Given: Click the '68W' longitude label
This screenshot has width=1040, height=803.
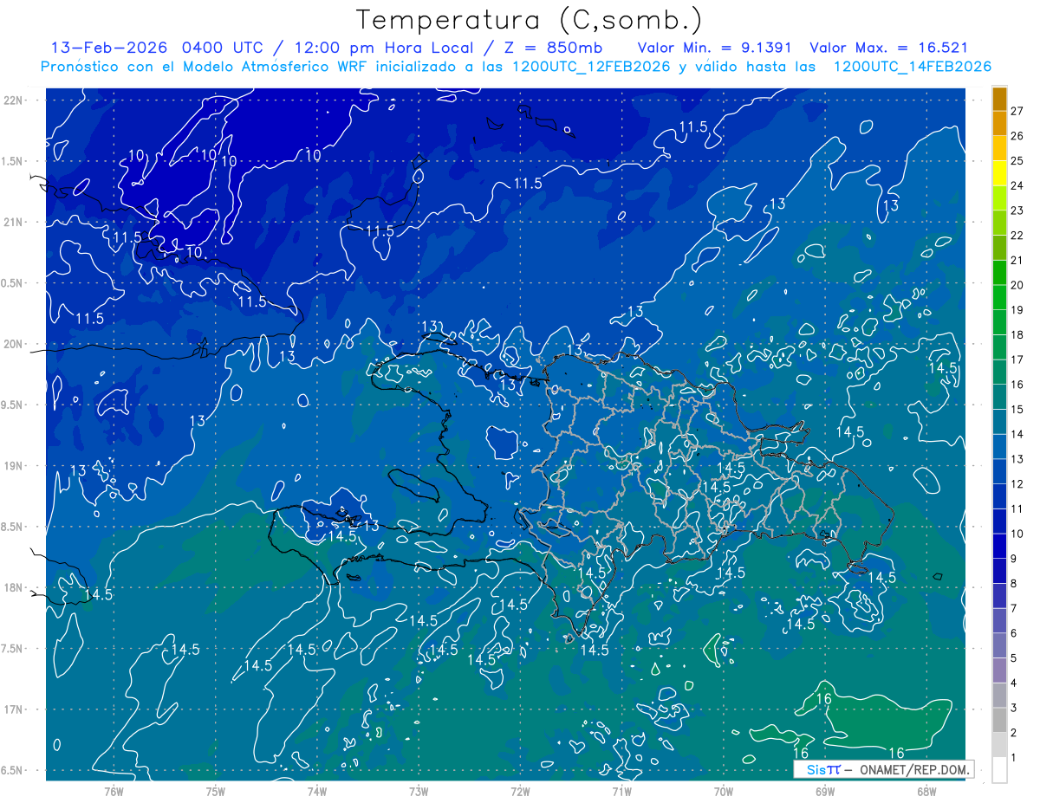Looking at the screenshot, I should point(926,791).
